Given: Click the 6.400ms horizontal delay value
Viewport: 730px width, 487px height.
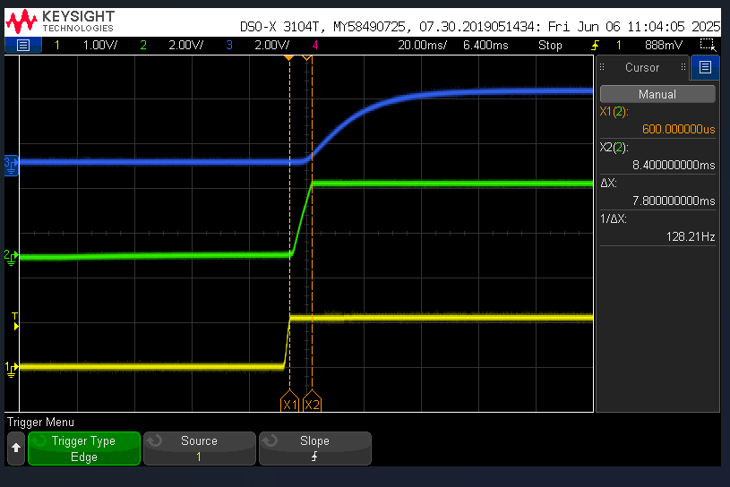Looking at the screenshot, I should coord(485,45).
